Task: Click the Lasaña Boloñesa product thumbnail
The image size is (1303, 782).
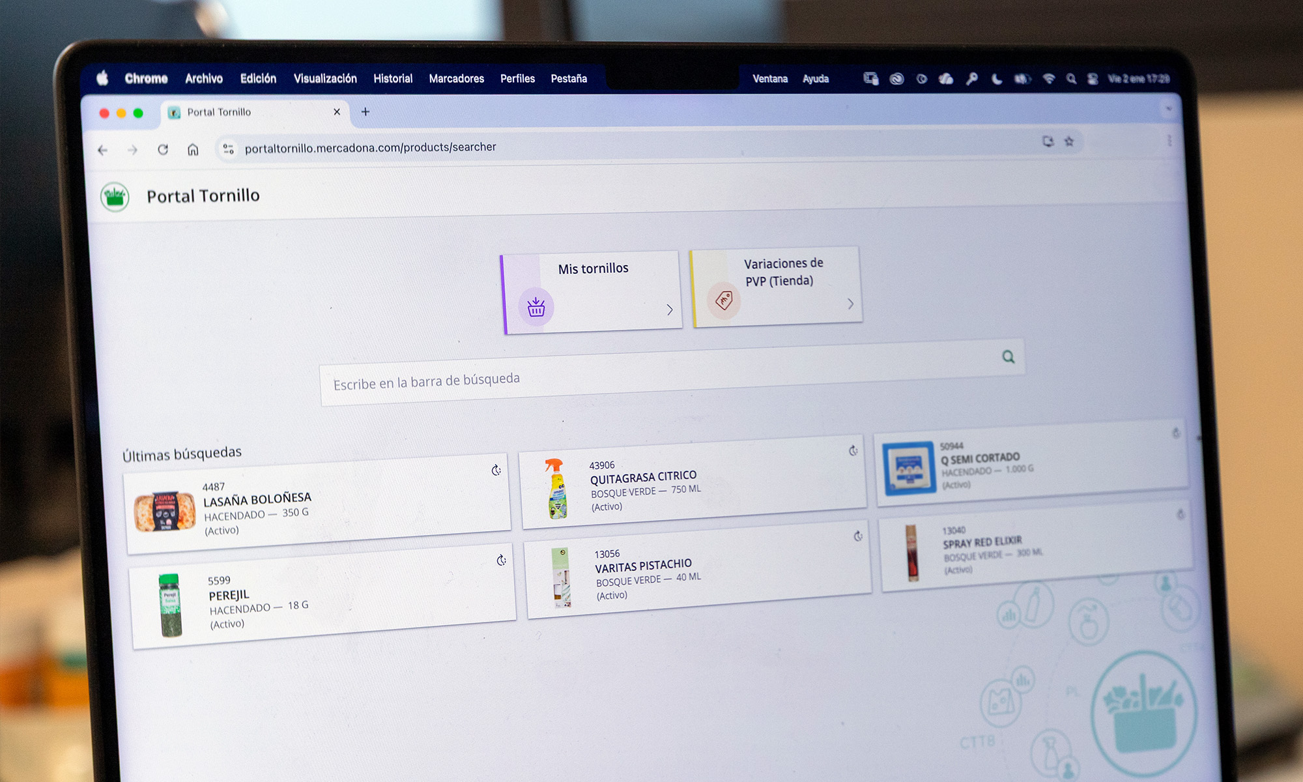Action: (x=165, y=512)
